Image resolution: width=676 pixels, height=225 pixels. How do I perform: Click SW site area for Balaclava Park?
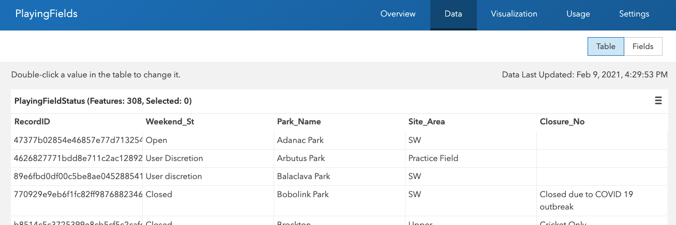pyautogui.click(x=471, y=176)
